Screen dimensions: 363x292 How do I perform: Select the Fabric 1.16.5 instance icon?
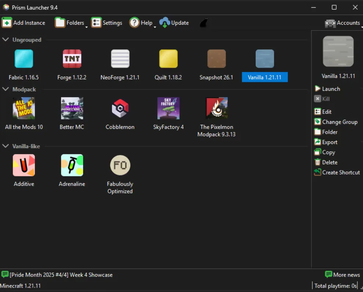(x=24, y=58)
